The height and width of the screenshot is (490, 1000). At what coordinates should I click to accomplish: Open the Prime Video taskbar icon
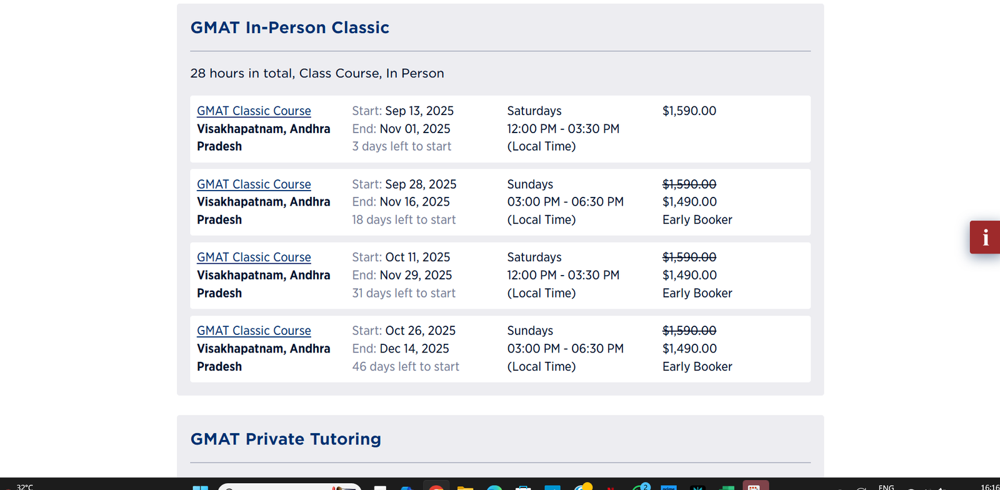pos(669,487)
